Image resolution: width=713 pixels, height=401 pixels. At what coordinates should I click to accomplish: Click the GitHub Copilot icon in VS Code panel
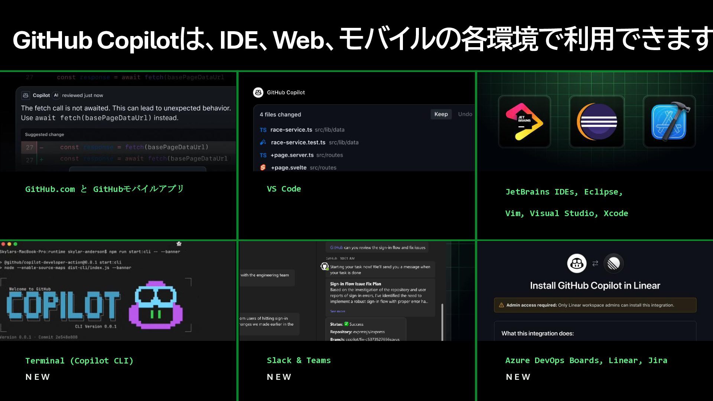tap(258, 92)
